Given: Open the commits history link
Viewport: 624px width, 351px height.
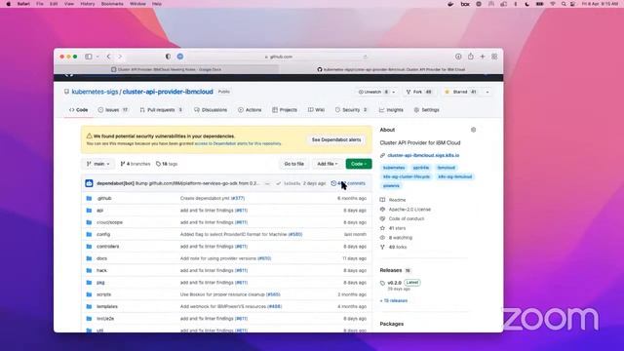Looking at the screenshot, I should click(348, 183).
